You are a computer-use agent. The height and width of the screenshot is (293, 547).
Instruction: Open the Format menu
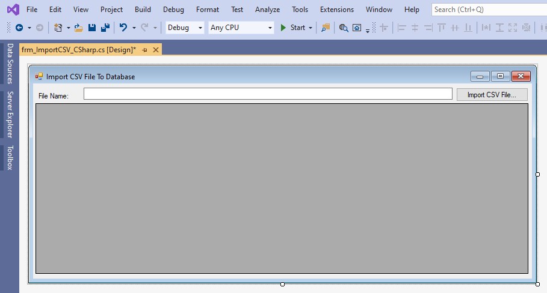[207, 10]
